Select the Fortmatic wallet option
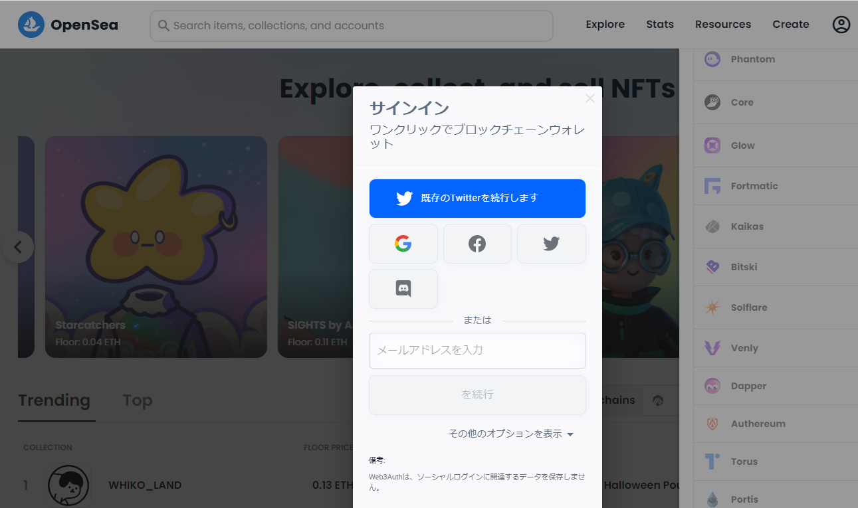This screenshot has width=858, height=508. 712,185
